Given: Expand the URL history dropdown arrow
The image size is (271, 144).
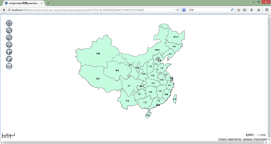Looking at the screenshot, I should pos(174,10).
